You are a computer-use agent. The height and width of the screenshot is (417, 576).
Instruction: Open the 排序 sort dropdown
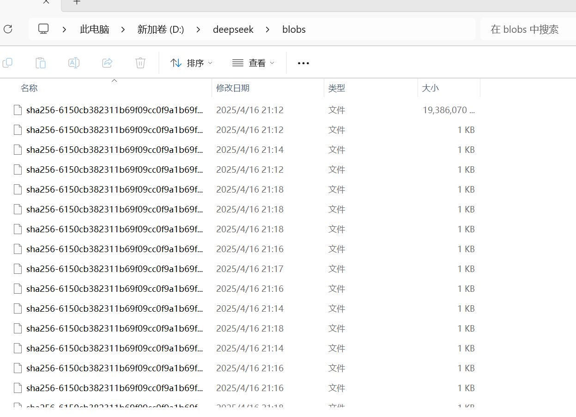pos(191,63)
